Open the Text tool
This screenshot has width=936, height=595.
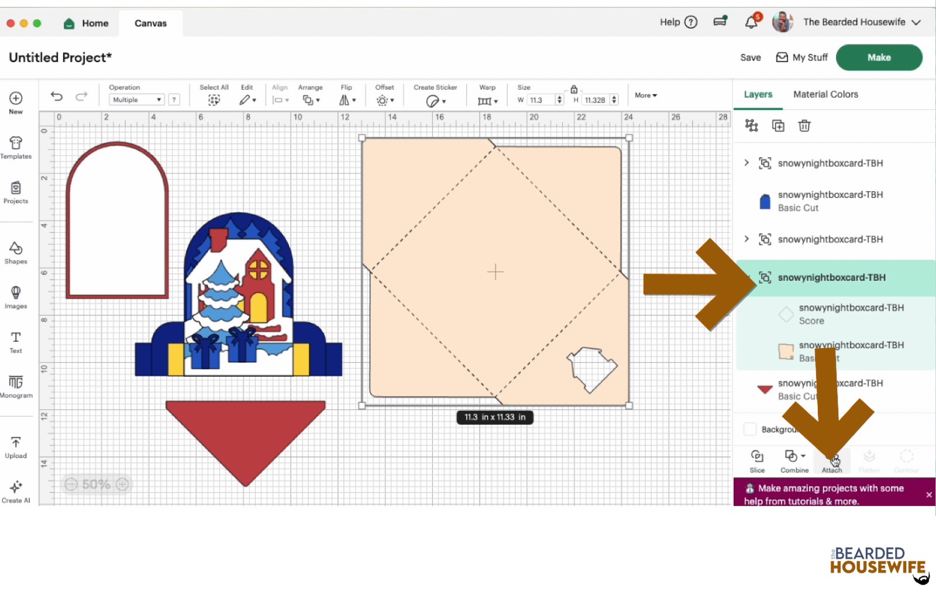coord(15,342)
